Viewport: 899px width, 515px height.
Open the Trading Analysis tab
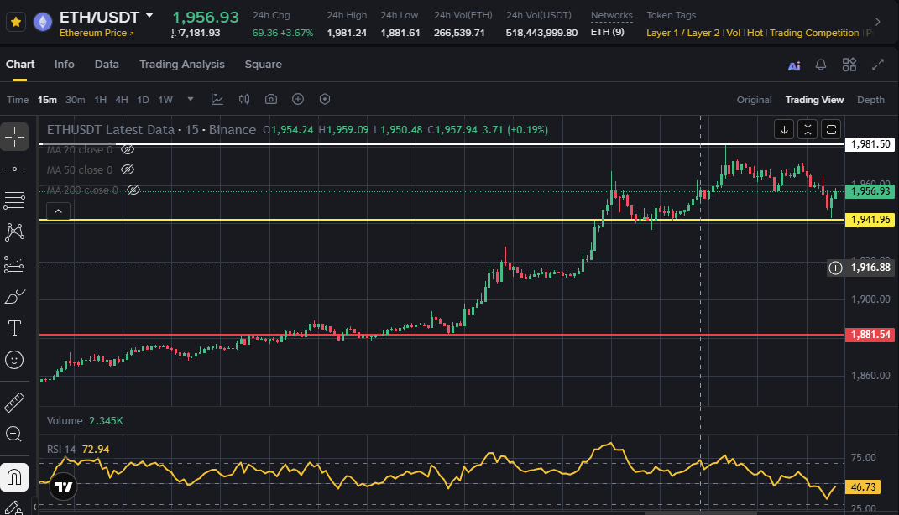point(182,64)
